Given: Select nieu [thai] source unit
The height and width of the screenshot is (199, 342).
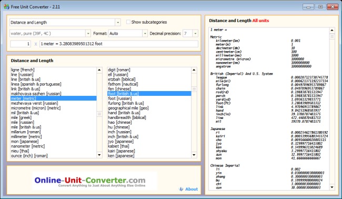Looking at the screenshot, I should (54, 151).
